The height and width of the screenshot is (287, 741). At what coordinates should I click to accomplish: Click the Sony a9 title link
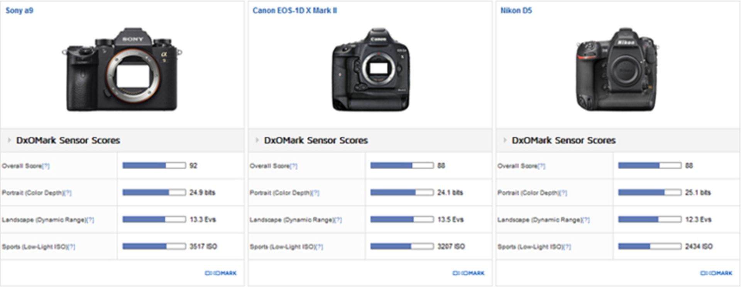click(19, 10)
